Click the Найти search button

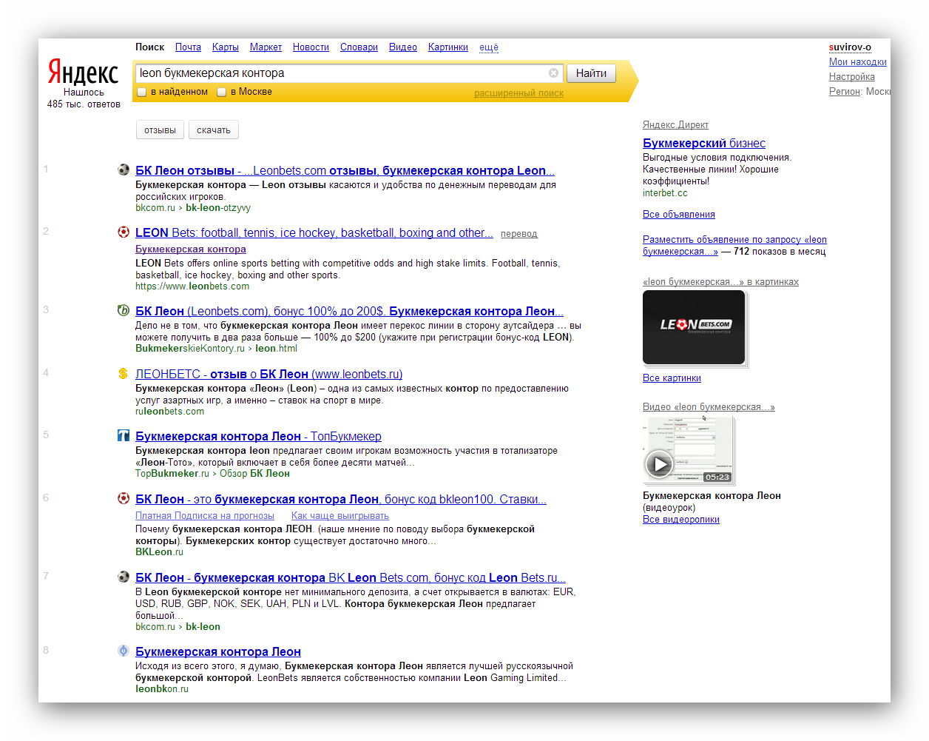[x=591, y=73]
